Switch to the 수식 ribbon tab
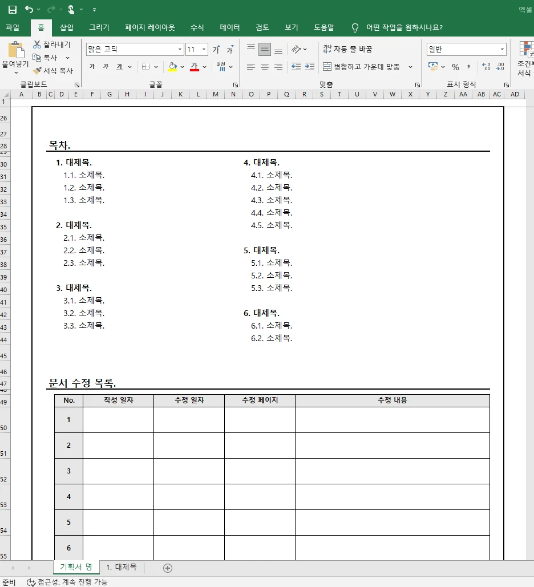The width and height of the screenshot is (534, 587). pyautogui.click(x=197, y=27)
